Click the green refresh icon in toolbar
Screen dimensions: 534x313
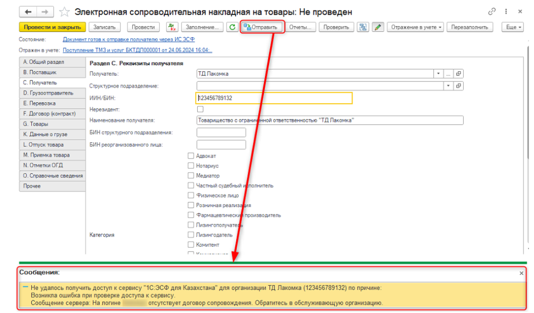click(x=233, y=27)
